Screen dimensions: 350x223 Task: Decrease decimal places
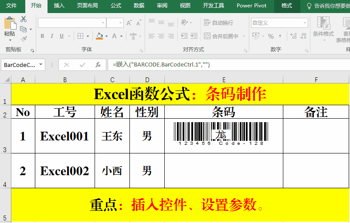click(303, 36)
